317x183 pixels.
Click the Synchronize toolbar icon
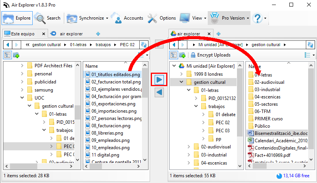(x=72, y=18)
